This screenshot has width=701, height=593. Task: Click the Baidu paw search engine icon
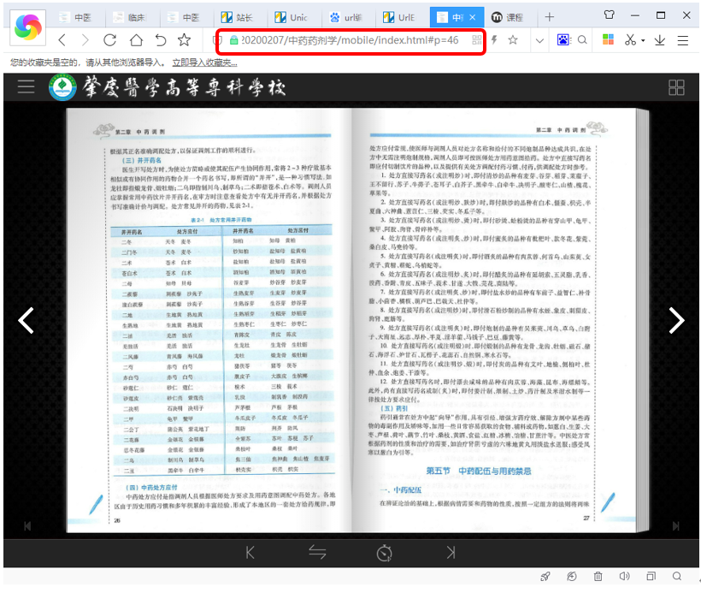point(563,40)
